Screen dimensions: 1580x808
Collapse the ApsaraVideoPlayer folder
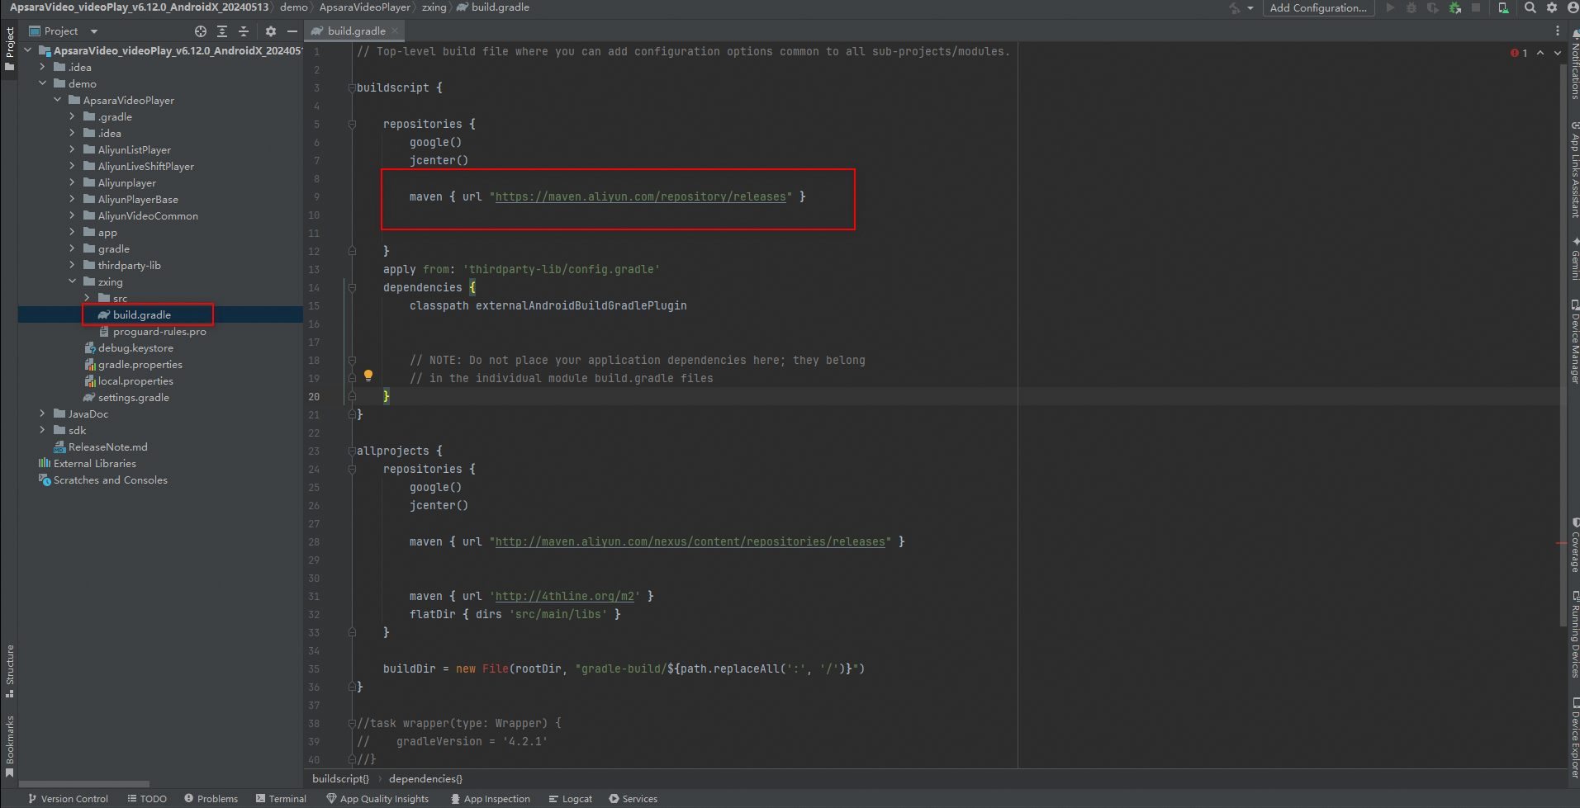tap(57, 100)
